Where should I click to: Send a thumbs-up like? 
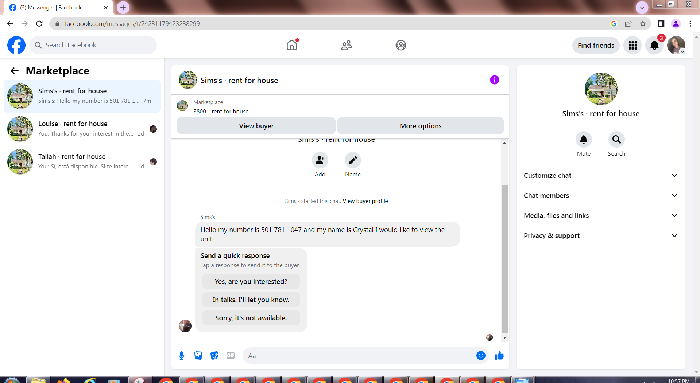499,356
